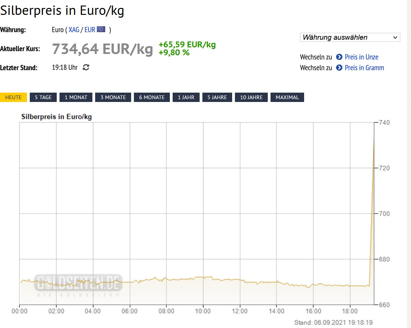Screen dimensions: 411x328
Task: Open the EUR currency link
Action: [x=90, y=30]
